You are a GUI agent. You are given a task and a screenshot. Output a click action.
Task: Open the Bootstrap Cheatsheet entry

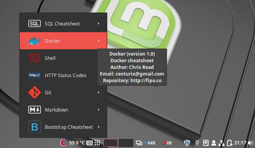pyautogui.click(x=63, y=127)
